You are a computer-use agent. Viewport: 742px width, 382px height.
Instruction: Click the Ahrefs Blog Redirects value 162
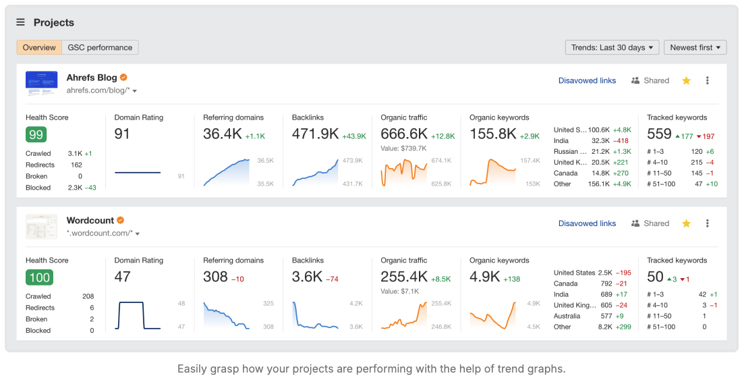pyautogui.click(x=76, y=165)
